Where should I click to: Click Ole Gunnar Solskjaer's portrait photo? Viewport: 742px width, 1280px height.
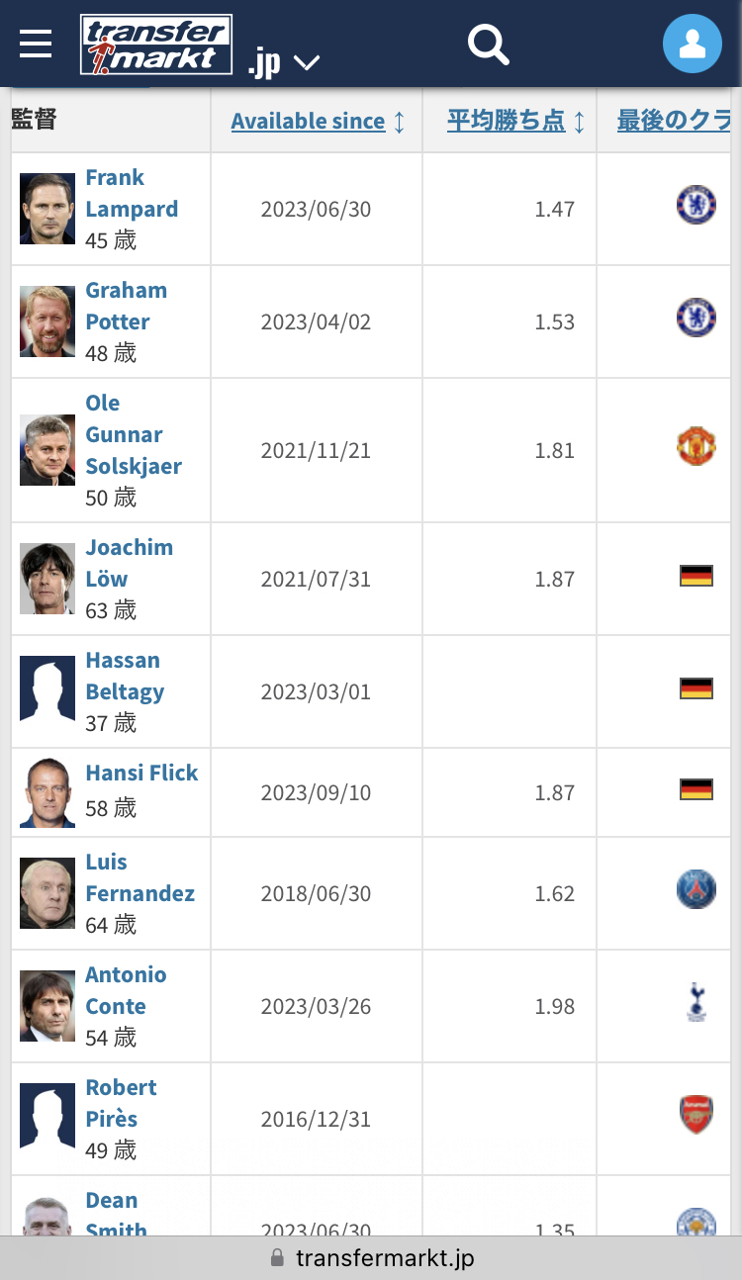(47, 450)
